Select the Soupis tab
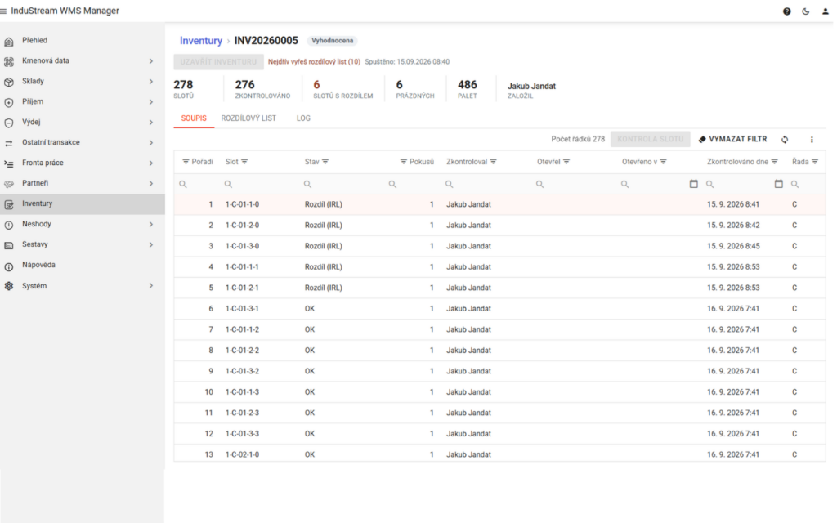The height and width of the screenshot is (523, 837). coord(194,118)
